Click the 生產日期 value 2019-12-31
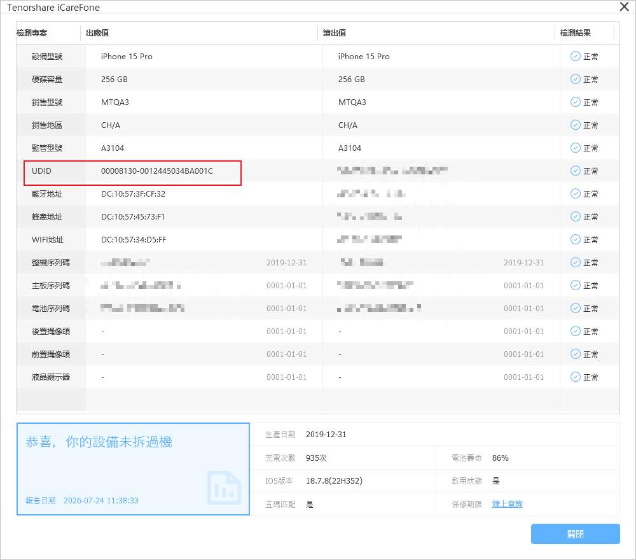This screenshot has width=636, height=560. tap(326, 434)
